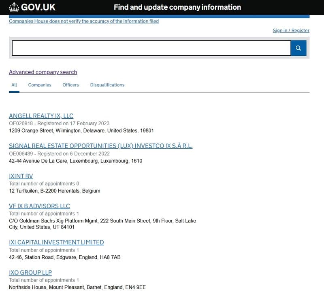The height and width of the screenshot is (294, 324).
Task: Click 'Total number of appointments 0' text
Action: [x=44, y=184]
